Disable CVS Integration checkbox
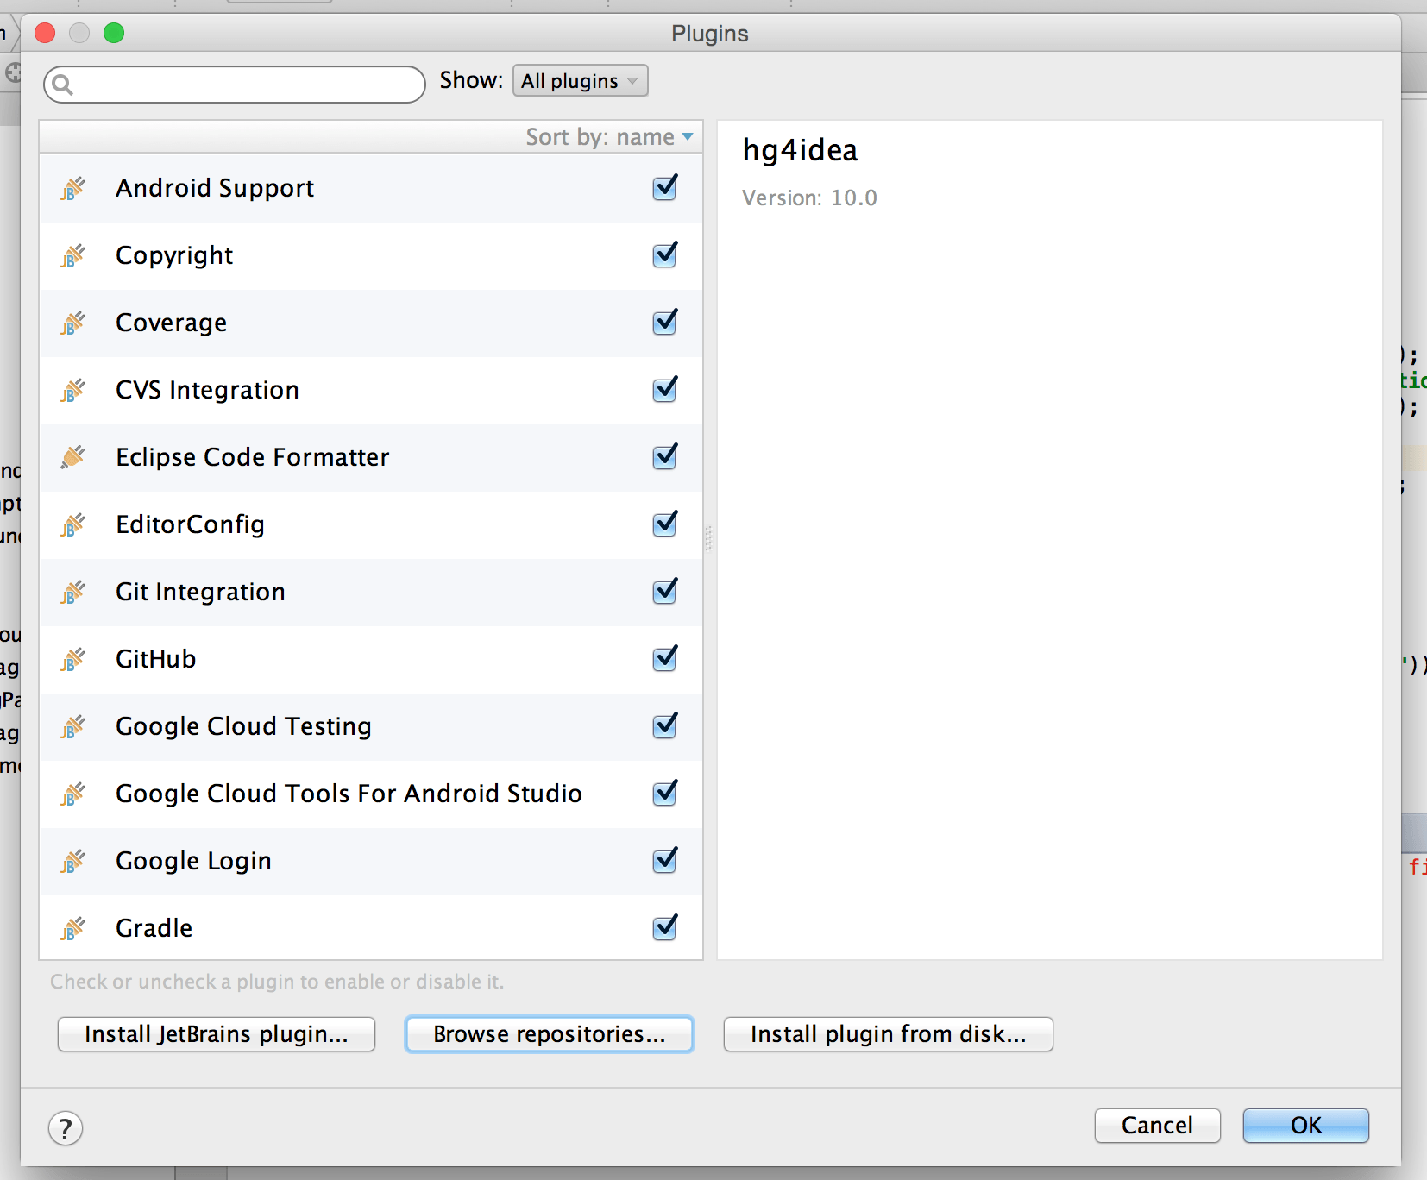Image resolution: width=1427 pixels, height=1180 pixels. [665, 389]
